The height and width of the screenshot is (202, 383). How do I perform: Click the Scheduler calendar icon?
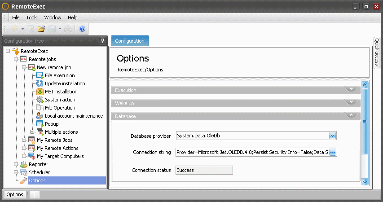point(24,172)
